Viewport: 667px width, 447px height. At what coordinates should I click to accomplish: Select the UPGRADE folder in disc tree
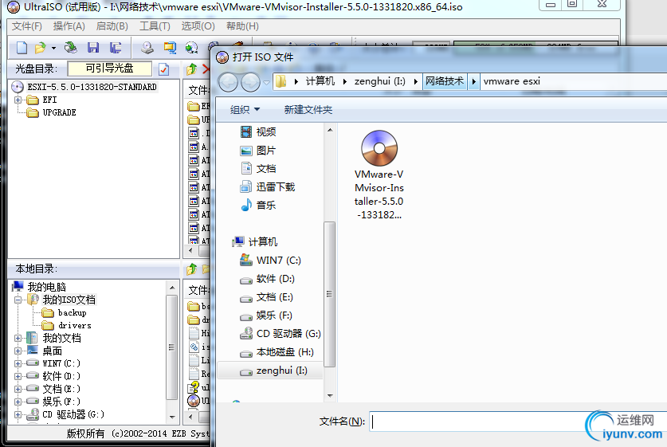(x=59, y=112)
